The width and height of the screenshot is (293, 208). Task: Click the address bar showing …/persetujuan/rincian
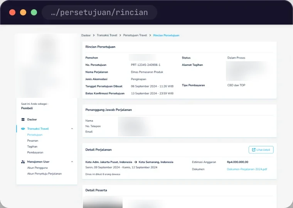click(x=99, y=12)
